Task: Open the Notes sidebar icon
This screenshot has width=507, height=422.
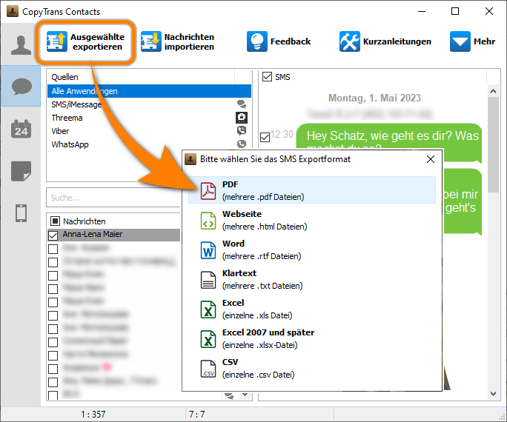Action: click(x=21, y=171)
